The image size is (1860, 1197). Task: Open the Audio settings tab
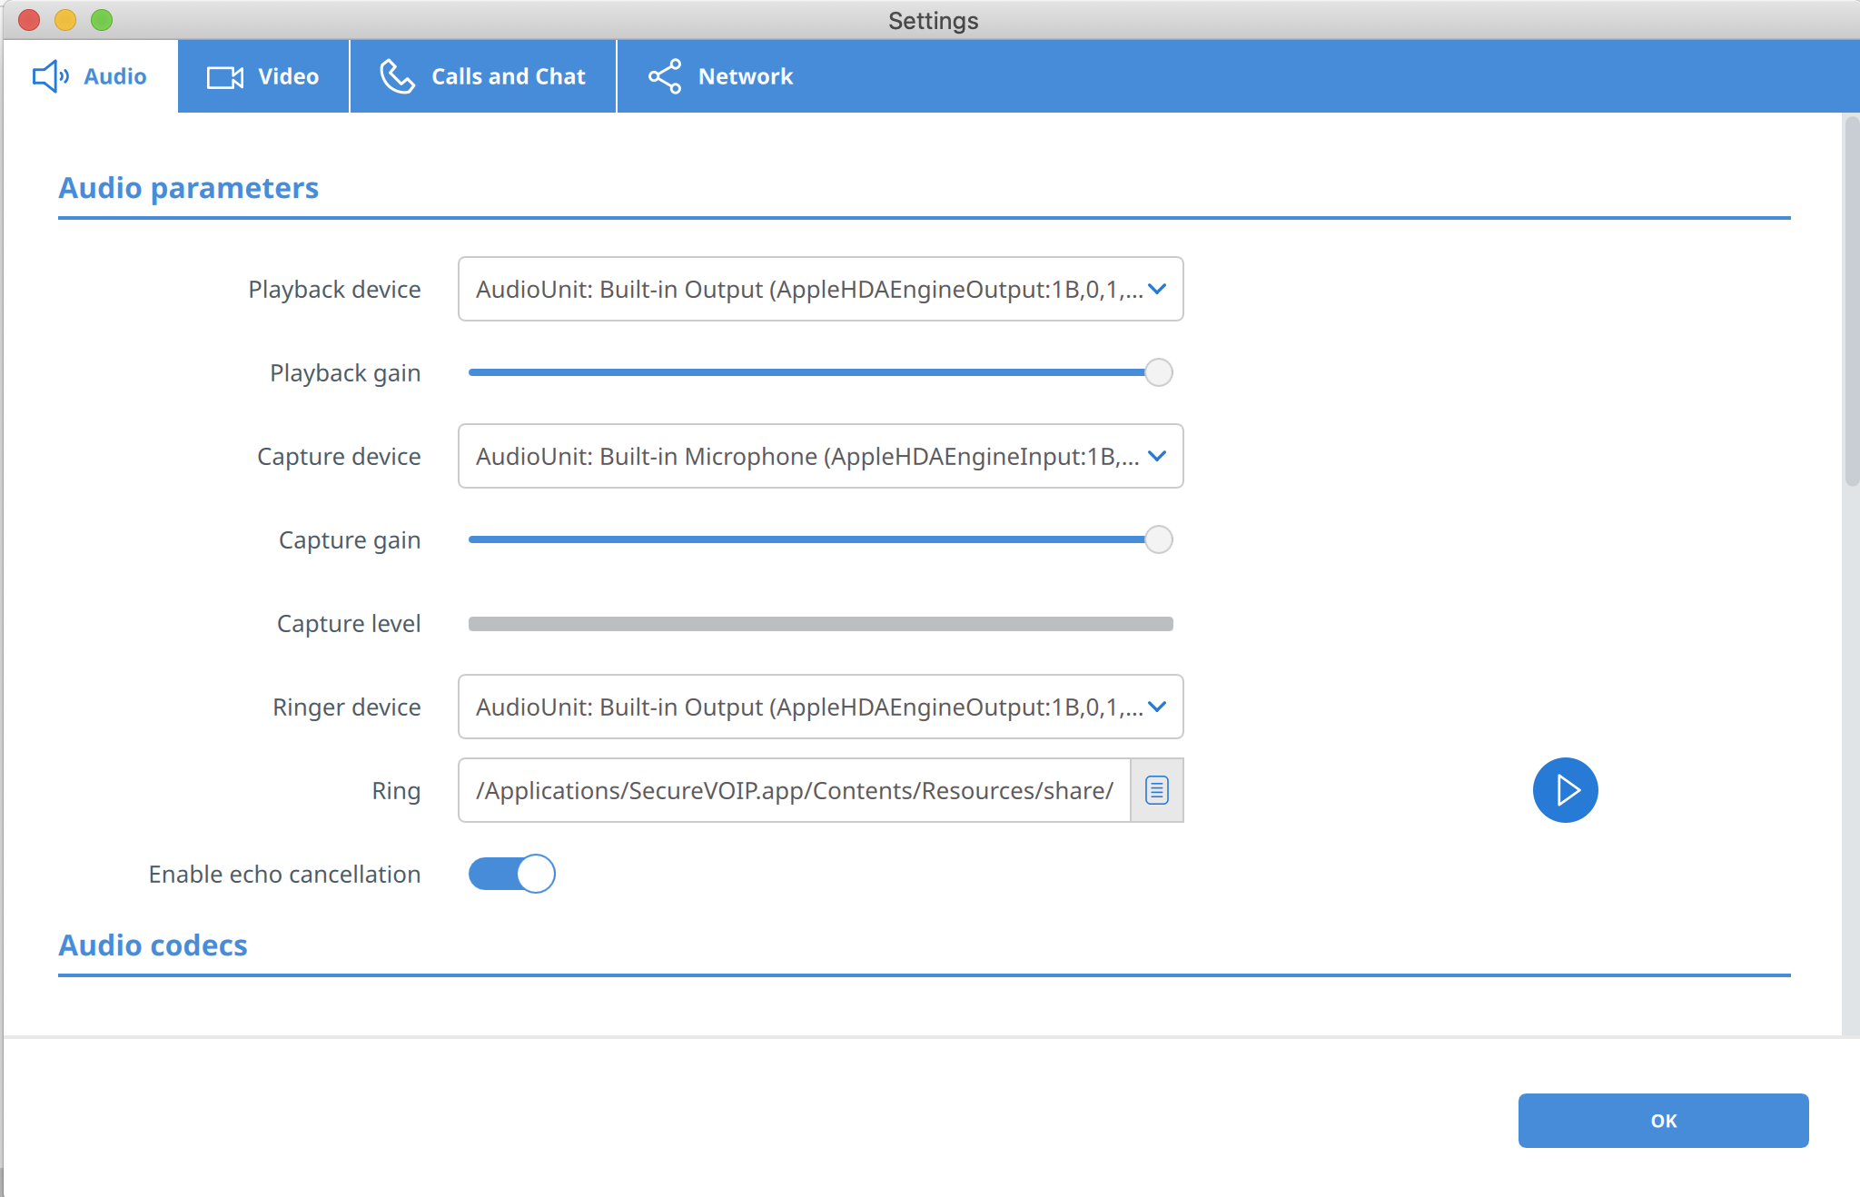pos(90,76)
